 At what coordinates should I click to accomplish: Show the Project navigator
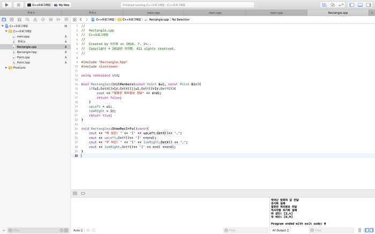(x=4, y=20)
